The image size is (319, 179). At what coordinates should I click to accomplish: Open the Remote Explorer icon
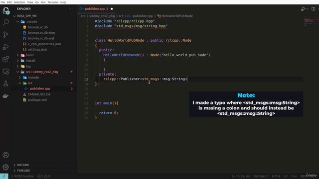coord(5,72)
